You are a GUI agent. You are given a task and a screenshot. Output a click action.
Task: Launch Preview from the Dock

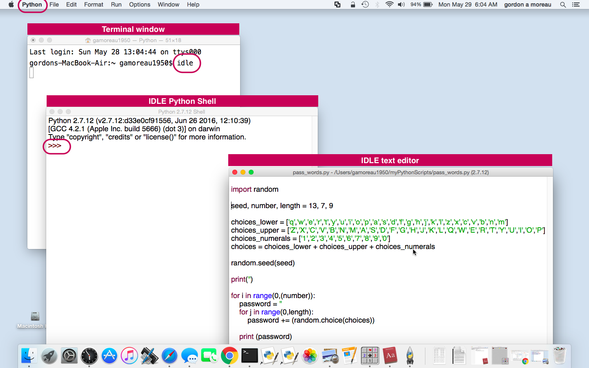[x=330, y=356]
